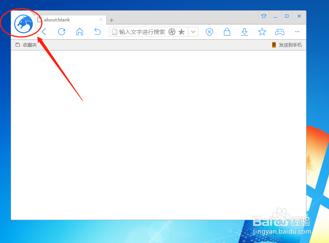Click the shopping bag icon
329x243 pixels.
pos(227,32)
